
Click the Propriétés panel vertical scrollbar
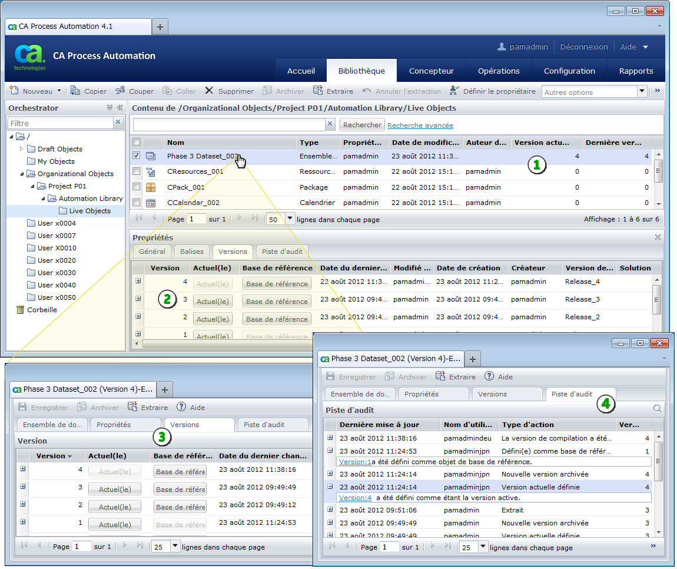click(657, 300)
